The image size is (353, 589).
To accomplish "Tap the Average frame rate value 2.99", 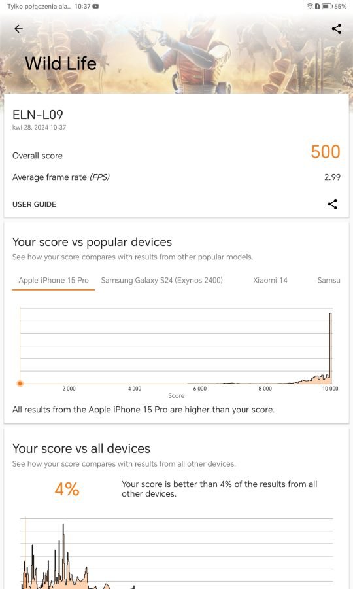I will coord(332,177).
